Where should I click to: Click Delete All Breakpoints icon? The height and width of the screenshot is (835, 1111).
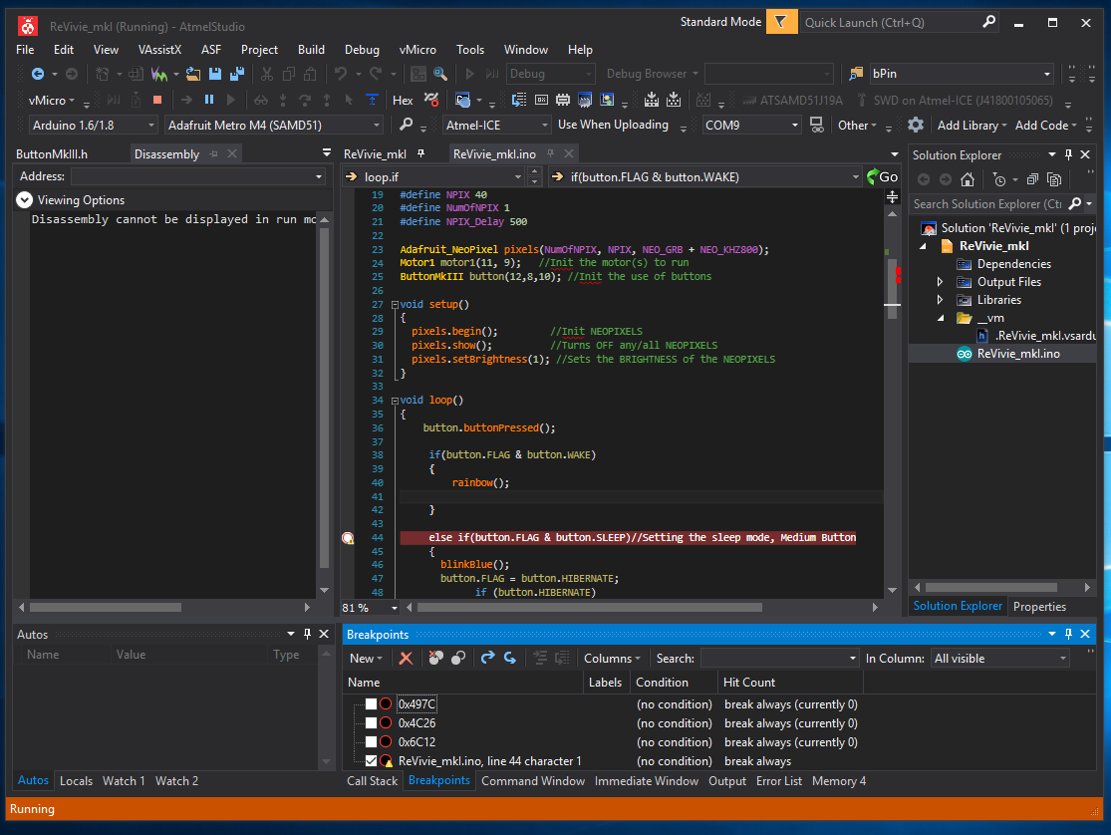pyautogui.click(x=435, y=659)
